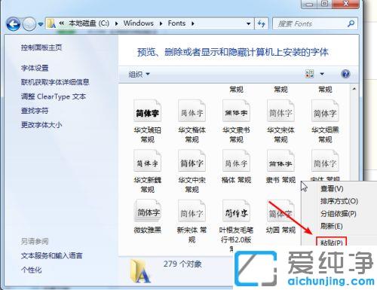Select Fonts in the address path
This screenshot has width=377, height=290.
(176, 23)
